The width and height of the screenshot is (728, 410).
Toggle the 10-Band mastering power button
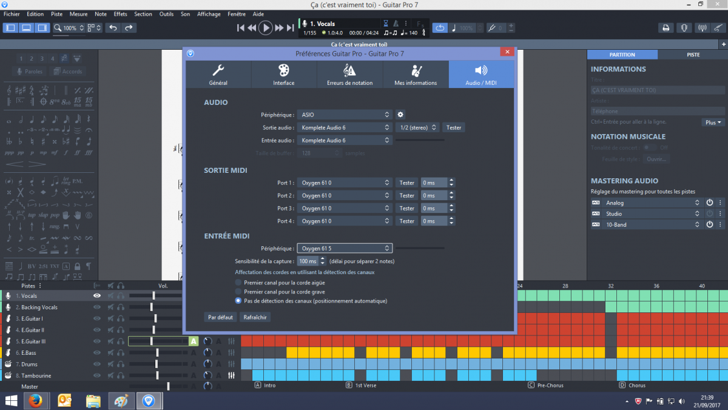pos(709,224)
